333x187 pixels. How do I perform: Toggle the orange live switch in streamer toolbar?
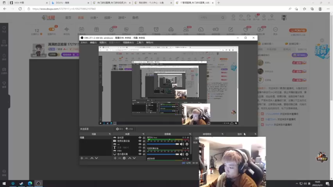point(52,29)
